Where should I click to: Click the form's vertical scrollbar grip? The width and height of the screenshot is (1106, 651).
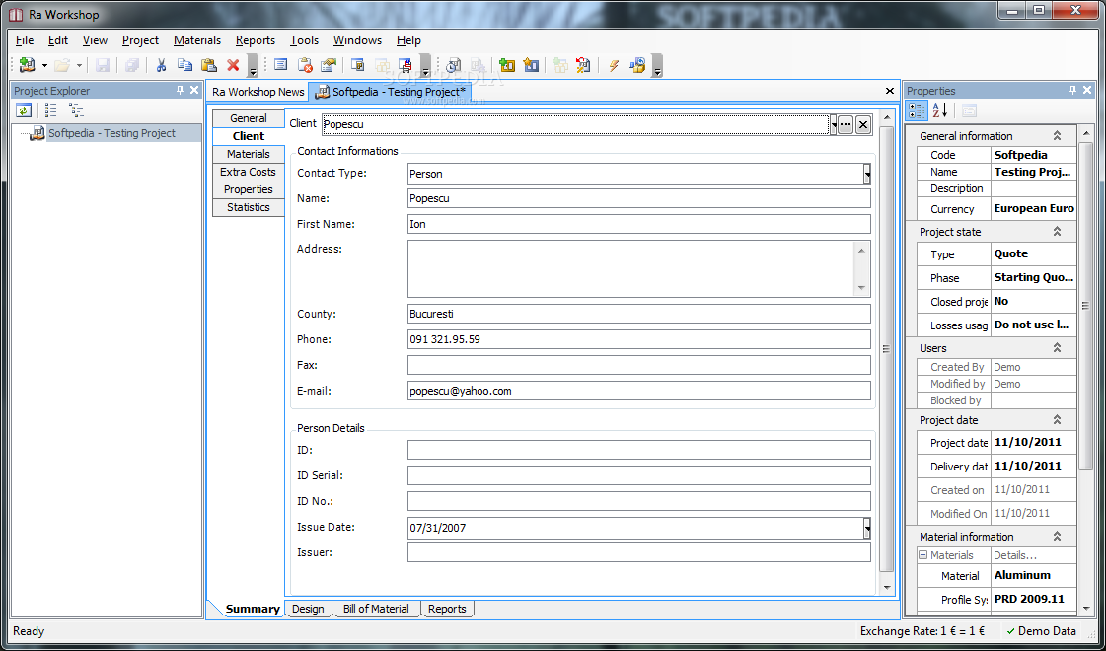(887, 349)
